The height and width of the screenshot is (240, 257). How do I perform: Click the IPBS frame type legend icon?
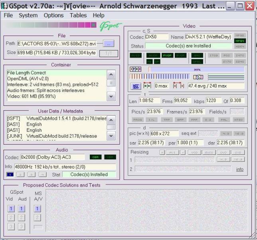tap(135, 69)
